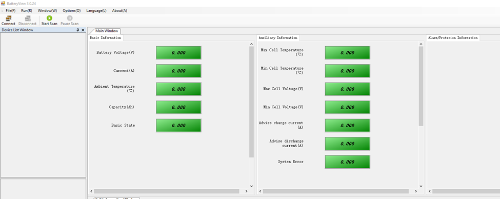500x199 pixels.
Task: Click the Advise discharge current value display
Action: pyautogui.click(x=348, y=144)
